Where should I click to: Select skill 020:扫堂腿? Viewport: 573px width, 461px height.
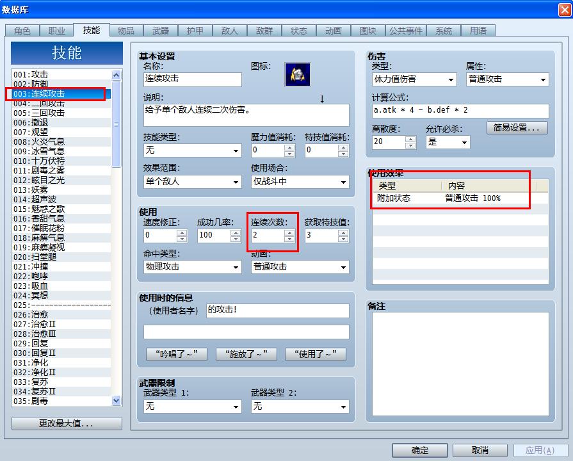(61, 257)
